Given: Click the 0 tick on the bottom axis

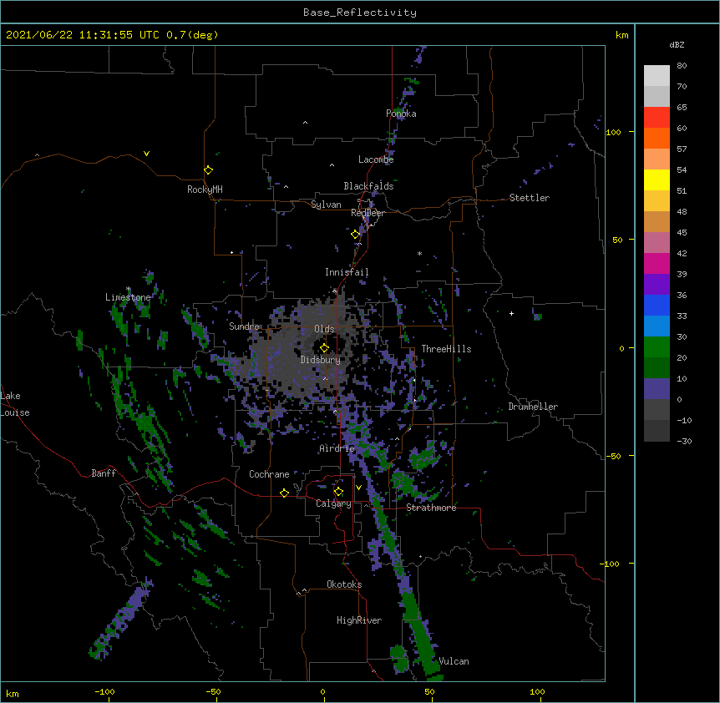Looking at the screenshot, I should point(322,691).
